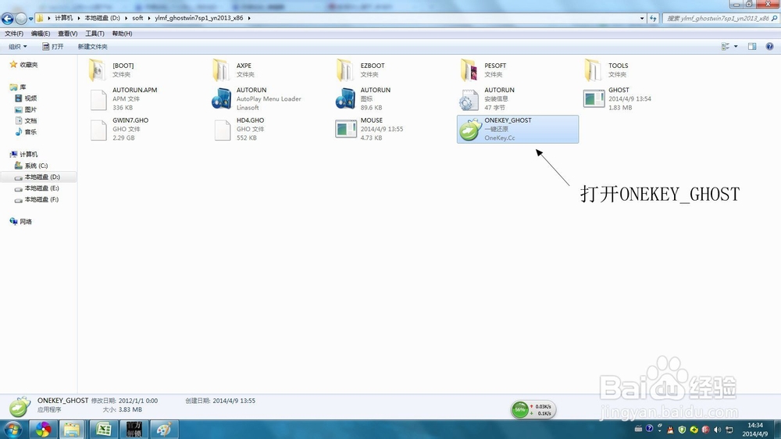Select 系统 (C:) drive in sidebar
The image size is (781, 439).
pos(31,166)
